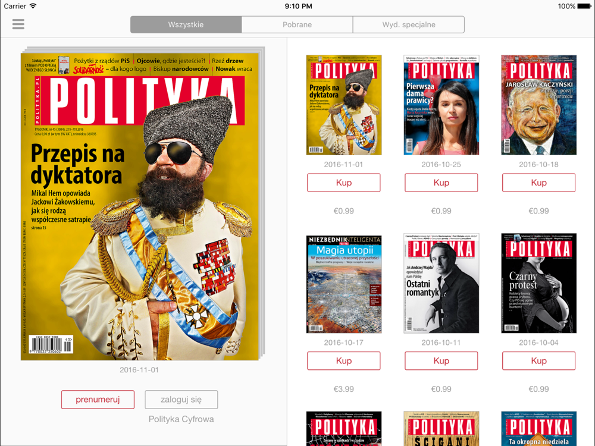595x446 pixels.
Task: Open the Wyd. specjalne tab
Action: [x=409, y=24]
